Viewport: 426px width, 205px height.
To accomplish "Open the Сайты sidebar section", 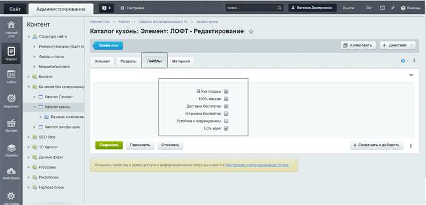I will 11,77.
